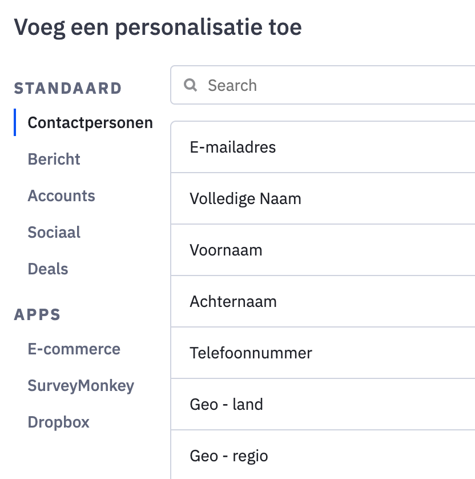
Task: Select the Deals category
Action: click(x=48, y=269)
